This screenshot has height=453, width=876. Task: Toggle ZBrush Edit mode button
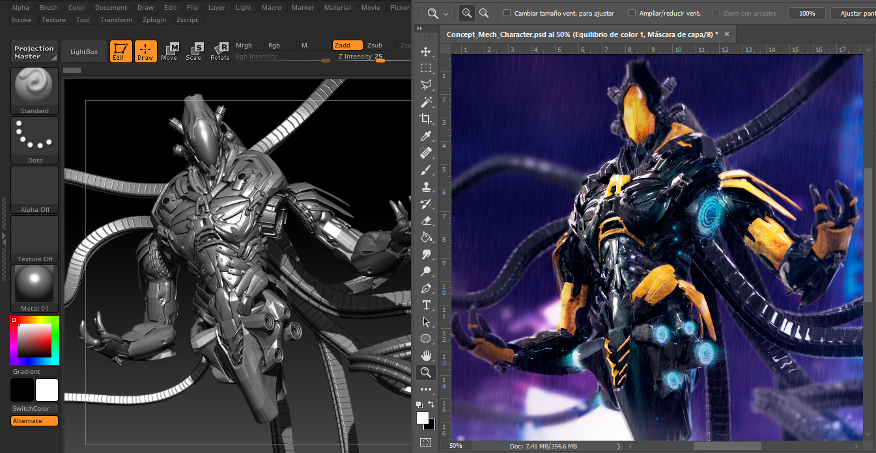[121, 51]
